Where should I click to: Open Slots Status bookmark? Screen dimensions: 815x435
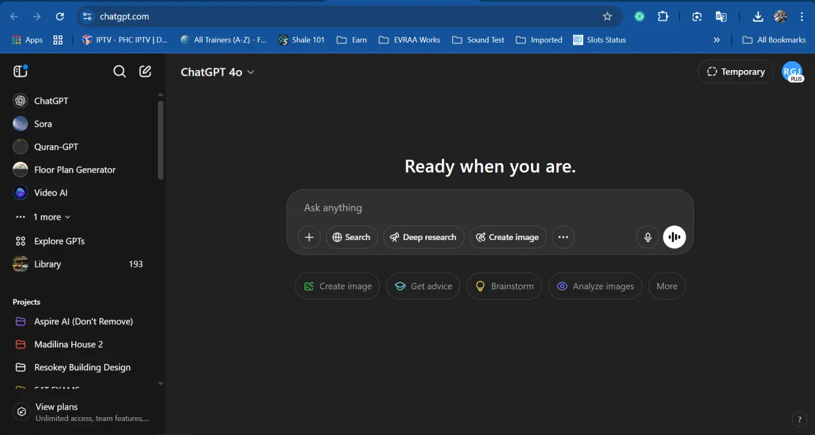coord(599,39)
